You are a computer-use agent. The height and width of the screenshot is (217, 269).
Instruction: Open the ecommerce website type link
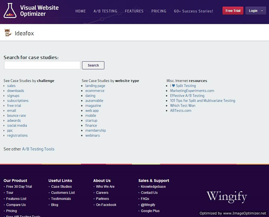(x=95, y=91)
